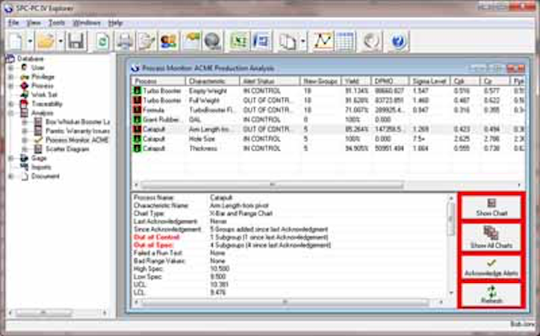This screenshot has width=540, height=336.
Task: Click horizontal scrollbar under process table
Action: (x=272, y=185)
